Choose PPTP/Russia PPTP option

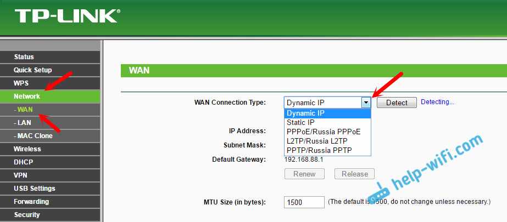327,150
